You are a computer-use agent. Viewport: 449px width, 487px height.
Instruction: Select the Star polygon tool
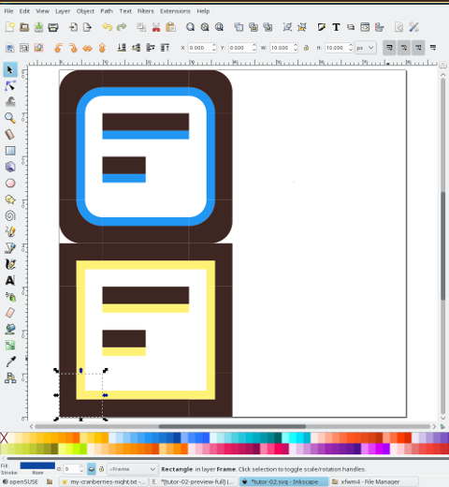pos(10,199)
